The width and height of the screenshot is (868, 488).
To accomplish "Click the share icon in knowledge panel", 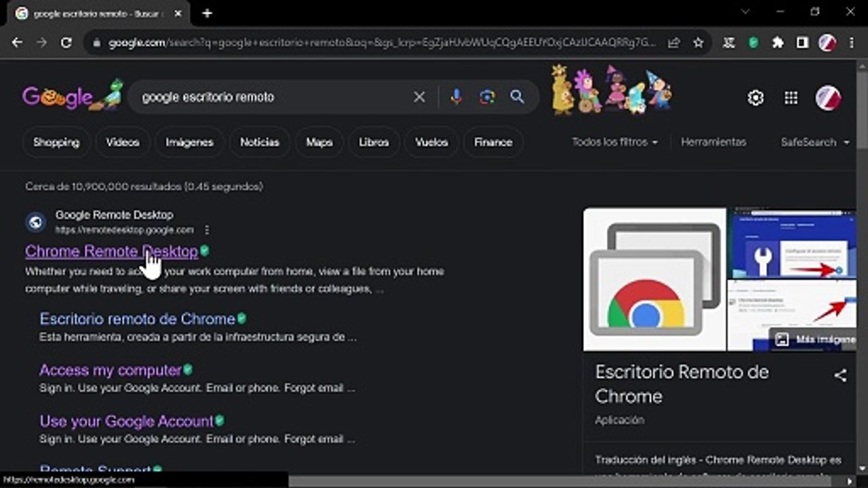I will tap(840, 375).
